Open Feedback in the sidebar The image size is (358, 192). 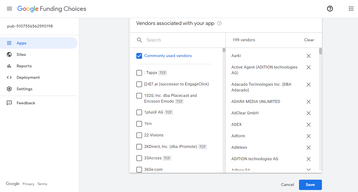(x=39, y=103)
